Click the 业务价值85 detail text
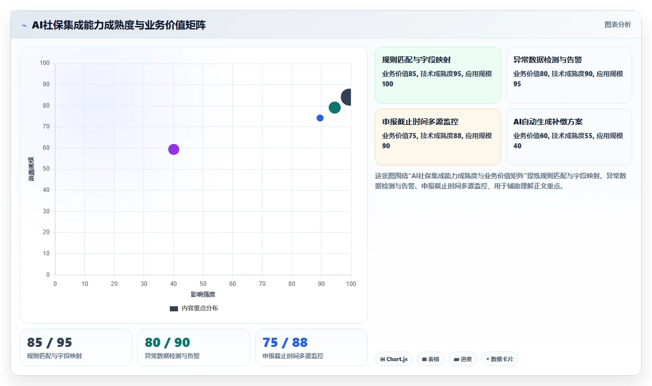 [437, 79]
